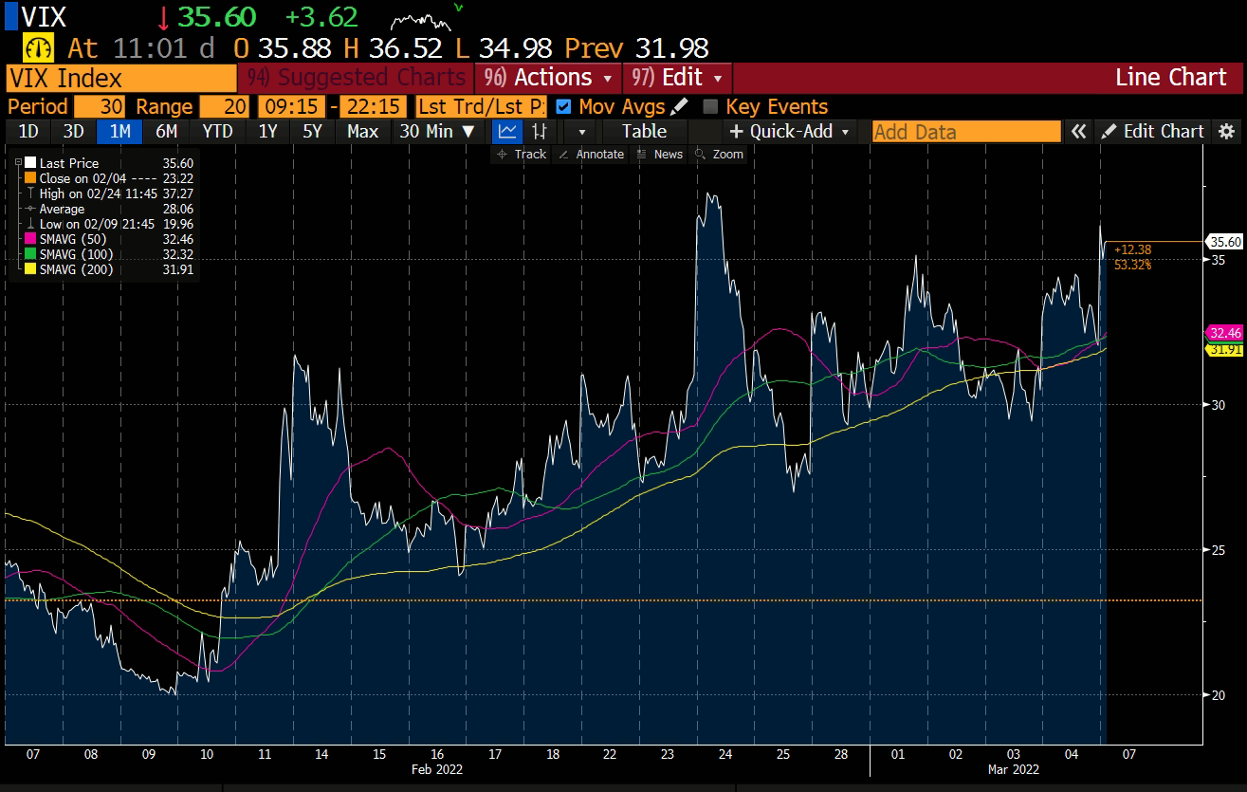Activate the Track crosshair tool
1247x792 pixels.
[x=522, y=154]
